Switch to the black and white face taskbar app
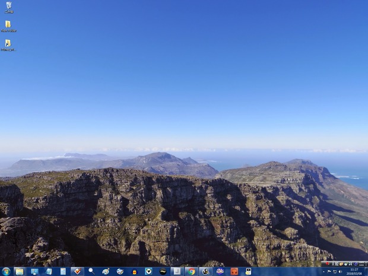This screenshot has height=276, width=368. (206, 271)
